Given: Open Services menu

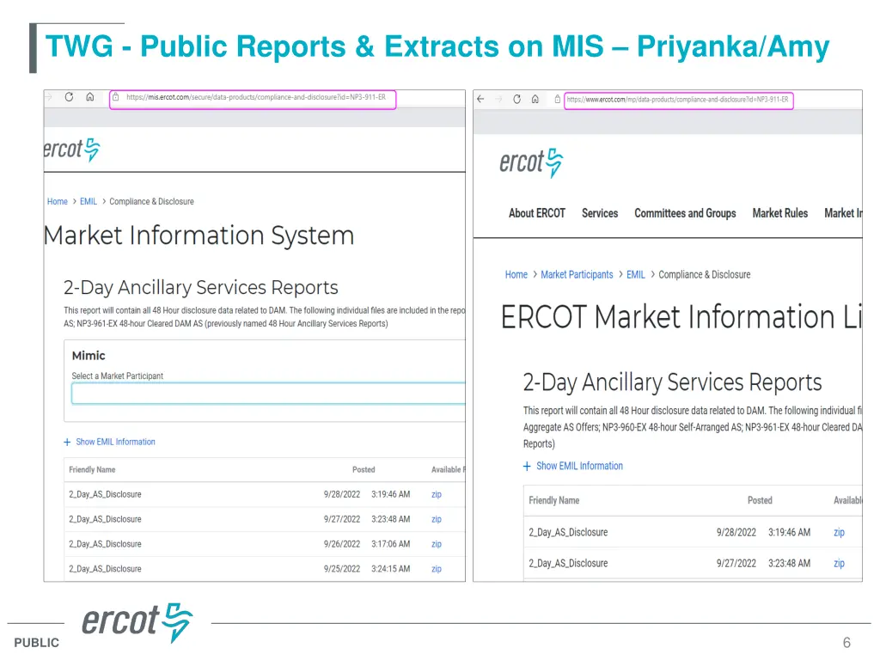Looking at the screenshot, I should tap(599, 213).
